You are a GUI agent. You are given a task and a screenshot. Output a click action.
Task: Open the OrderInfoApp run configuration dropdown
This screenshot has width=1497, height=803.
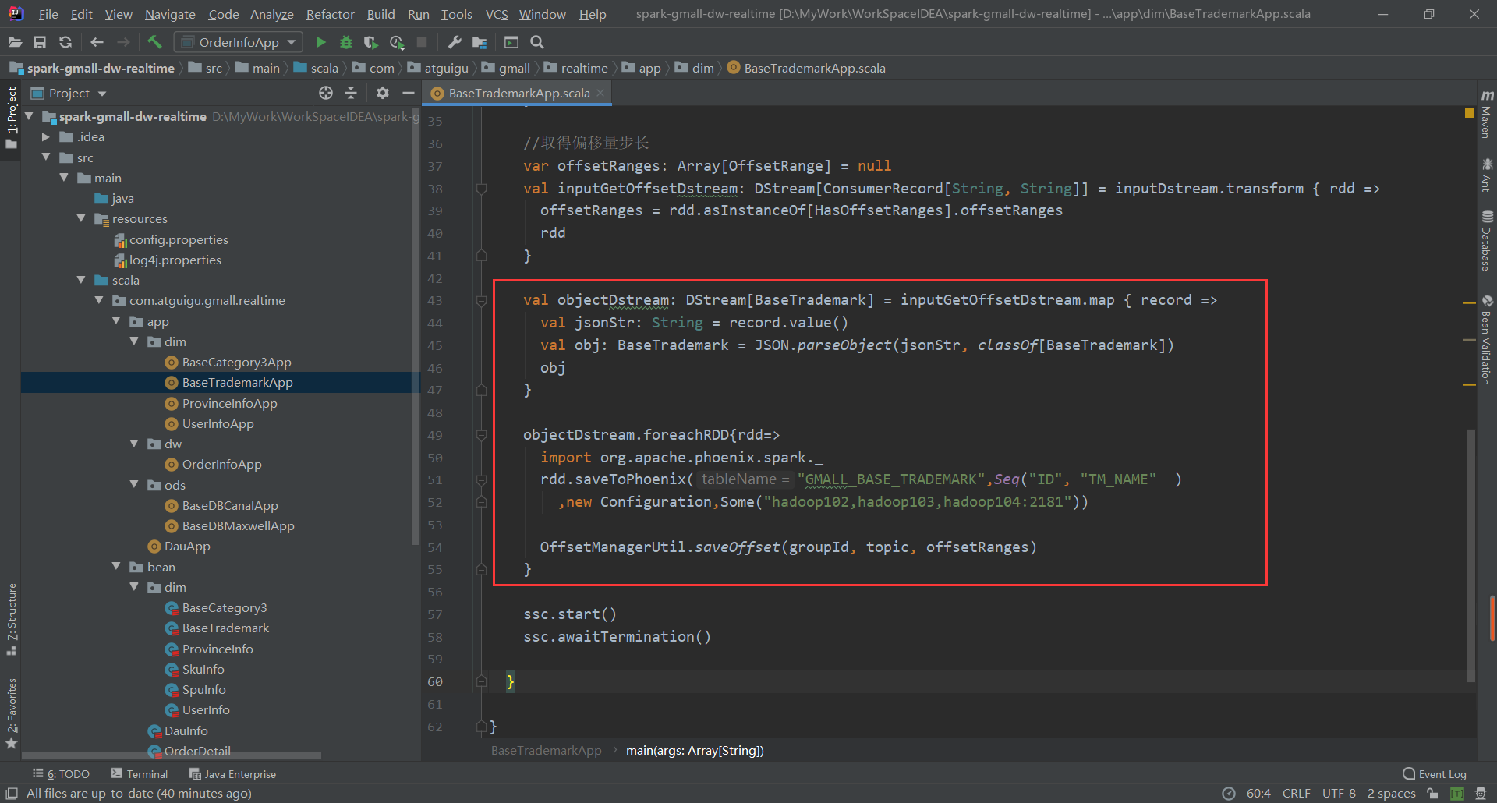pos(239,42)
